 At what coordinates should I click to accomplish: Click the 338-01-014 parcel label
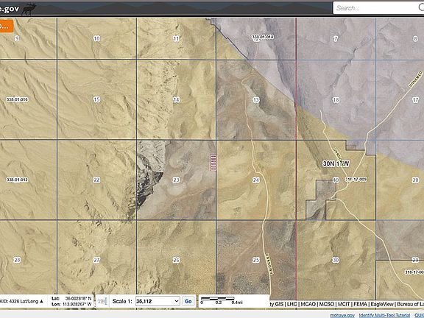[263, 37]
